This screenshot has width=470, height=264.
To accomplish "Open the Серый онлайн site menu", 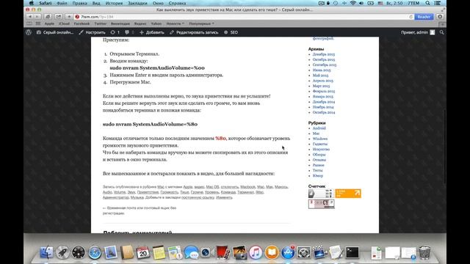I will click(x=55, y=32).
